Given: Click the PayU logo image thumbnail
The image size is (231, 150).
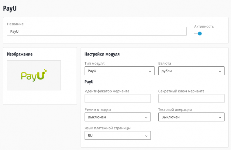Looking at the screenshot, I should click(34, 75).
